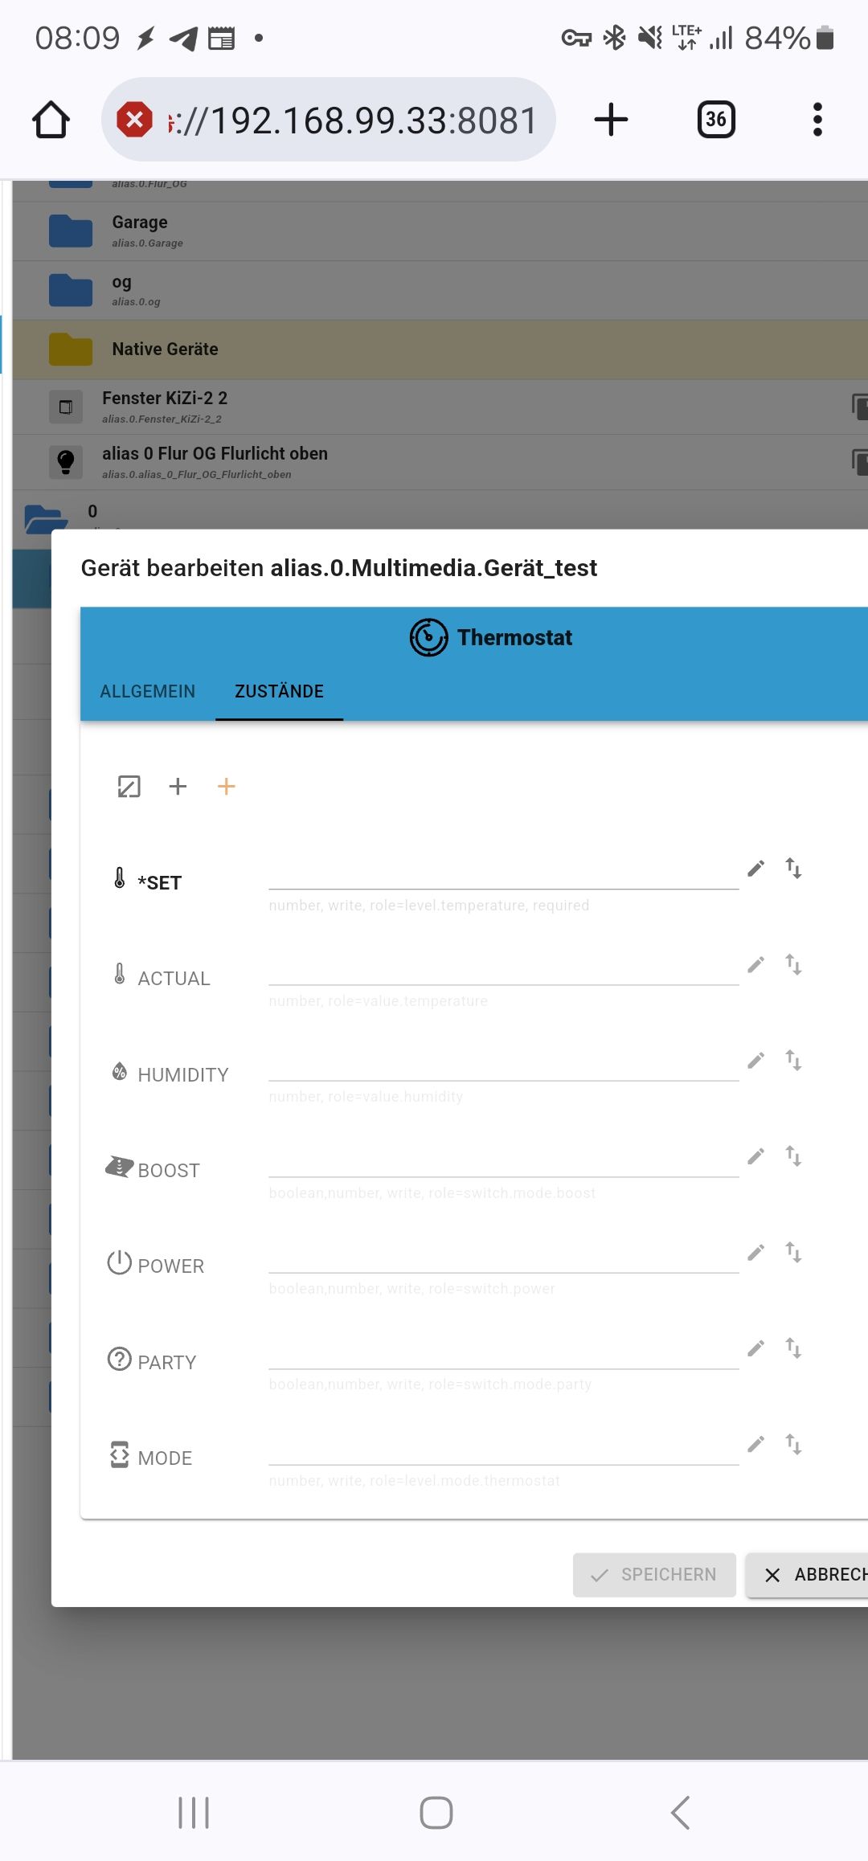Image resolution: width=868 pixels, height=1861 pixels.
Task: Click the square icon beside plus icons
Action: 129,787
